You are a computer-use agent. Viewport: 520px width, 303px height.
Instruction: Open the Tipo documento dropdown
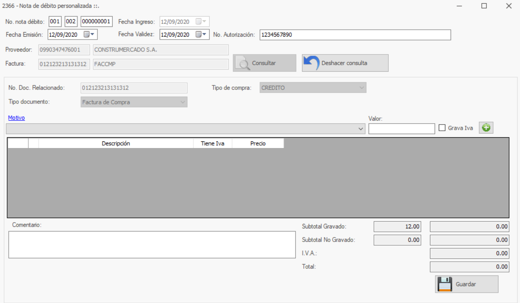point(183,102)
